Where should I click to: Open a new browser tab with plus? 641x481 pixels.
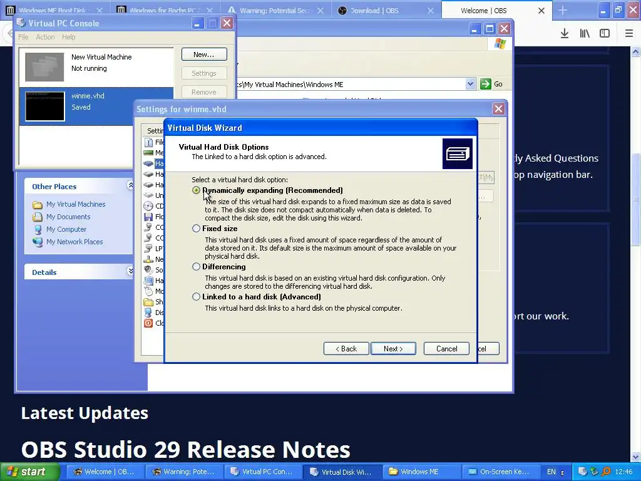(x=563, y=10)
